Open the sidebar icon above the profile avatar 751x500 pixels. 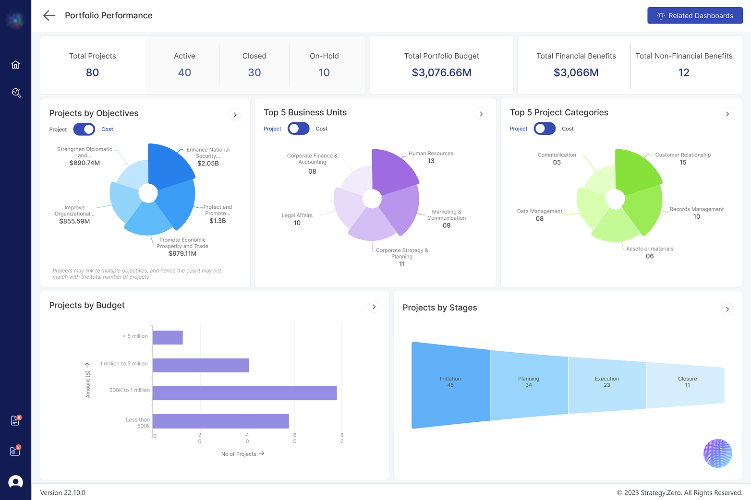(x=15, y=451)
